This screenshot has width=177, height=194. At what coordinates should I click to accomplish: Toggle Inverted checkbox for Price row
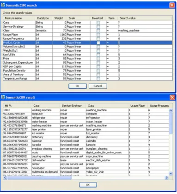(98, 59)
